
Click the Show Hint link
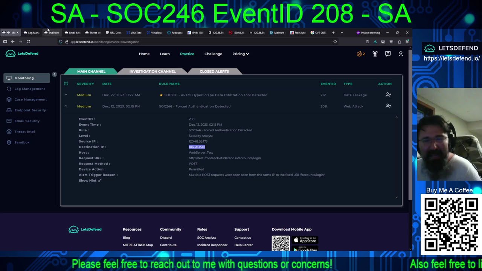coord(87,181)
